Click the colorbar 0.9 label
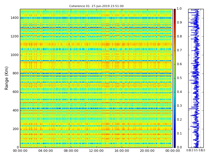The width and height of the screenshot is (210, 157). point(179,23)
